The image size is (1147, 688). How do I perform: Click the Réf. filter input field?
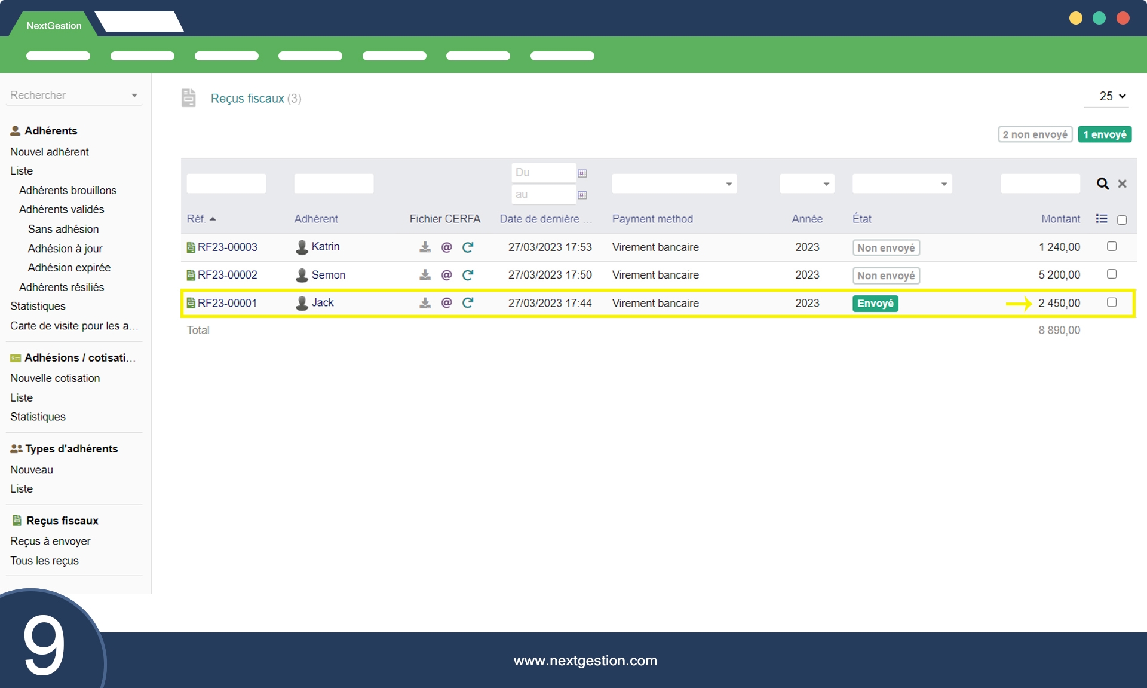[x=226, y=184]
